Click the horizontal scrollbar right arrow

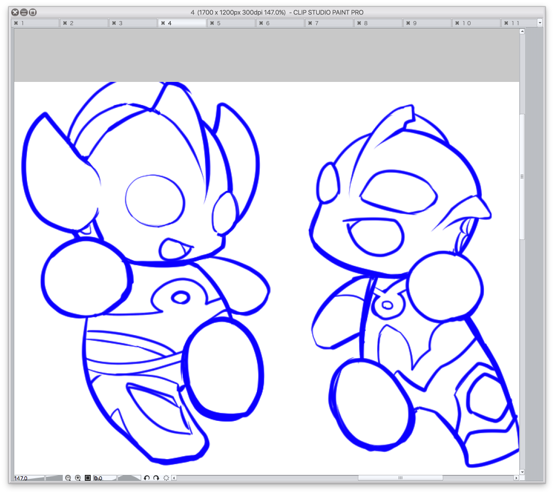(x=516, y=478)
